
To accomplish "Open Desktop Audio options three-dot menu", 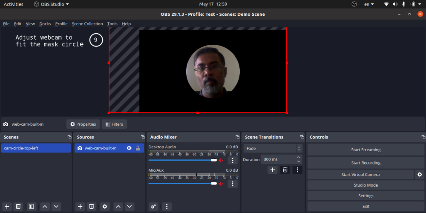I will point(233,160).
